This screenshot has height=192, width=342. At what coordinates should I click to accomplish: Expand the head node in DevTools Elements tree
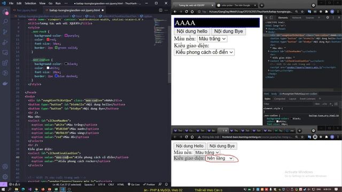(267, 29)
